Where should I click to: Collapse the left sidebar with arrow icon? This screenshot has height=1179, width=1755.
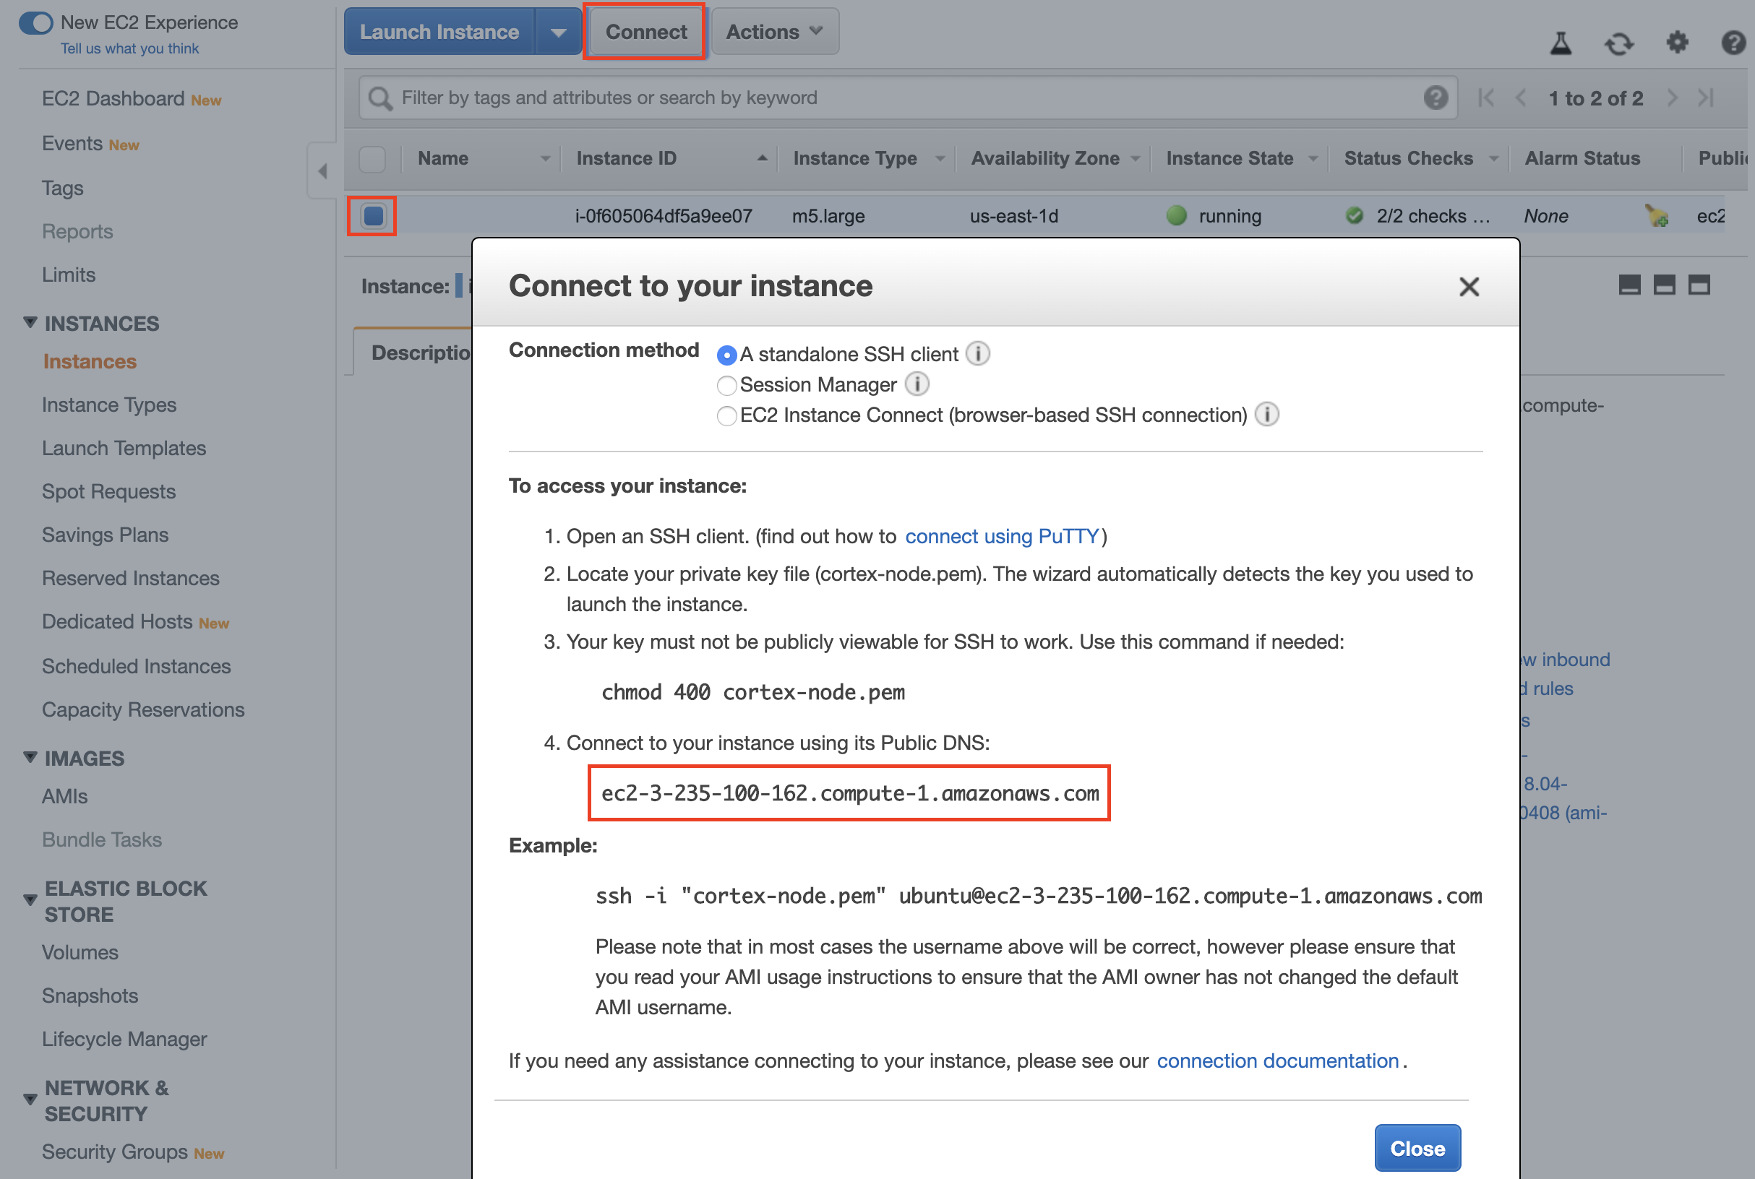coord(322,170)
